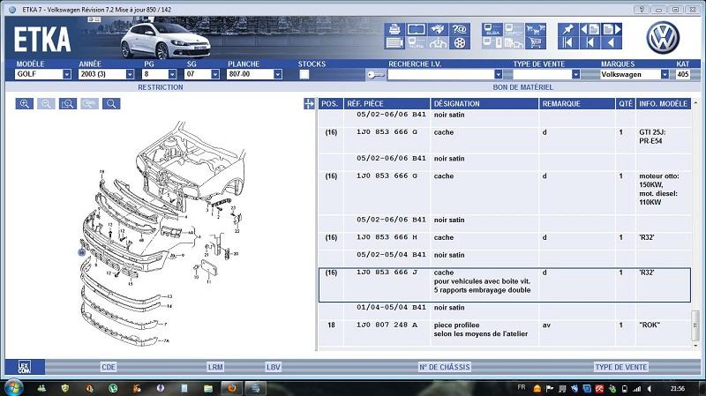706x396 pixels.
Task: Click the LRM bottom bar button
Action: point(215,367)
